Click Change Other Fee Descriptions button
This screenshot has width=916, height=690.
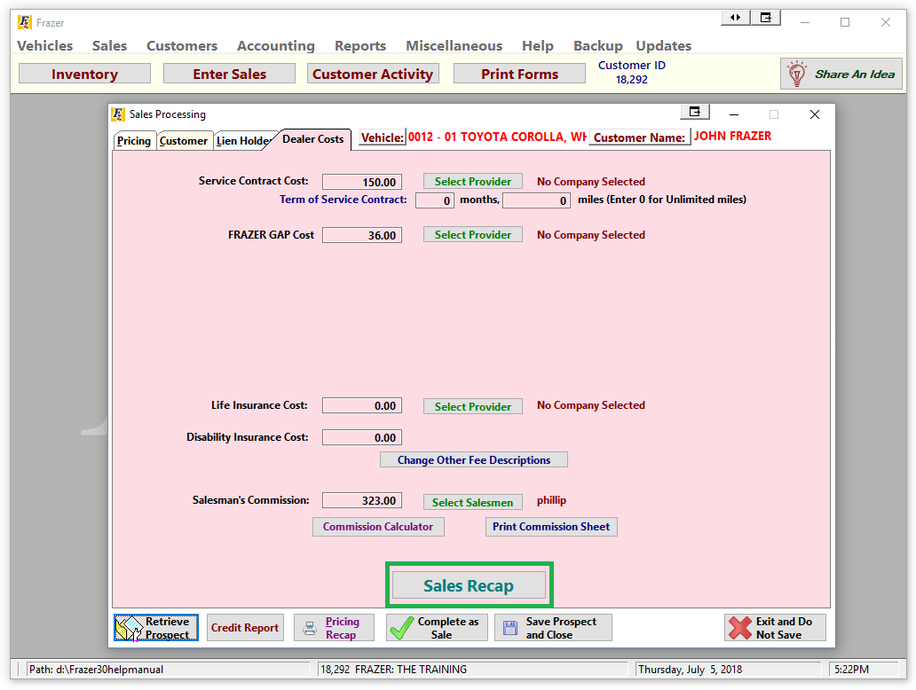click(474, 460)
